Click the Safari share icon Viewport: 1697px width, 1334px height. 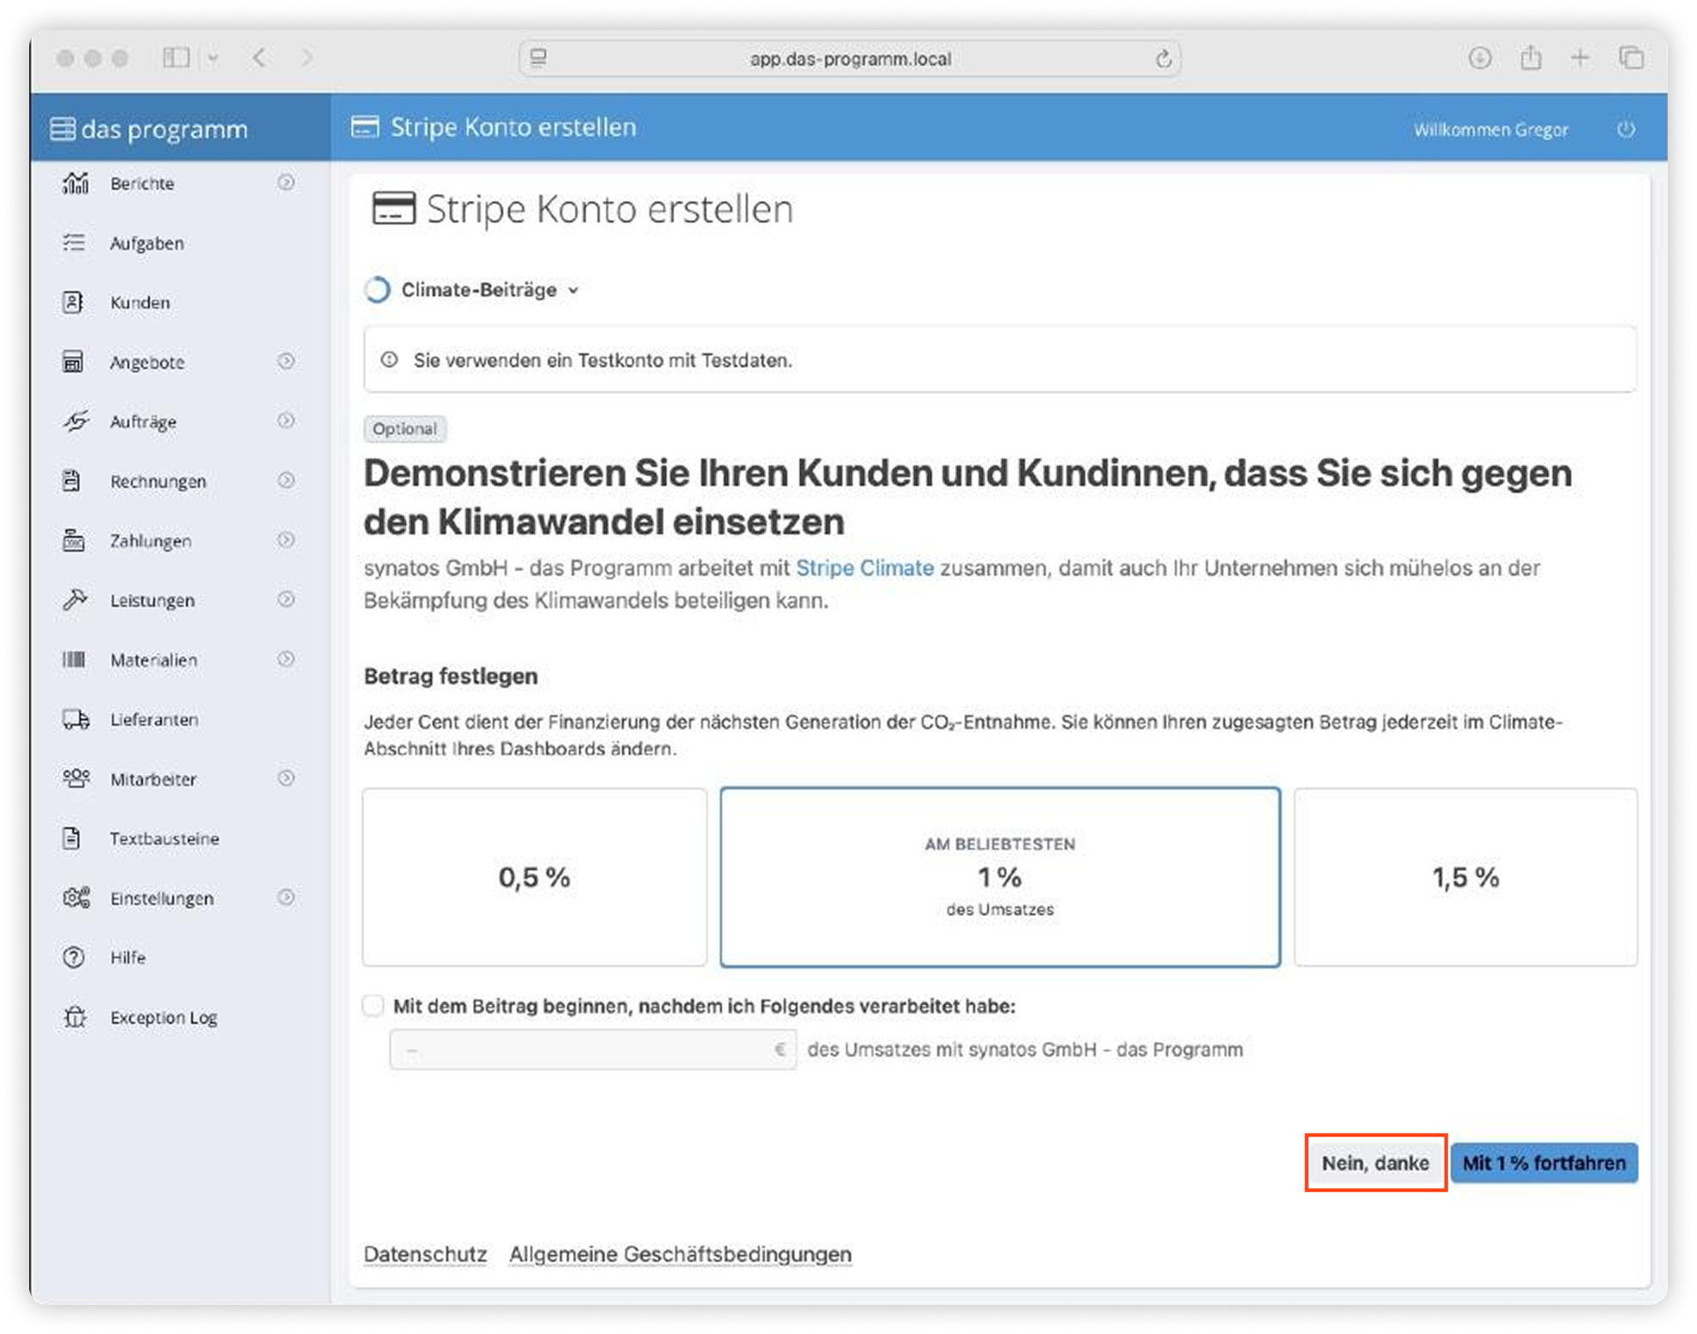1531,58
